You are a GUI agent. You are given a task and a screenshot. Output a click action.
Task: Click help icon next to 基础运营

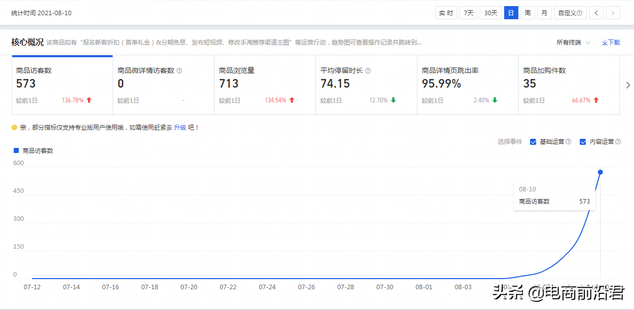click(x=569, y=142)
